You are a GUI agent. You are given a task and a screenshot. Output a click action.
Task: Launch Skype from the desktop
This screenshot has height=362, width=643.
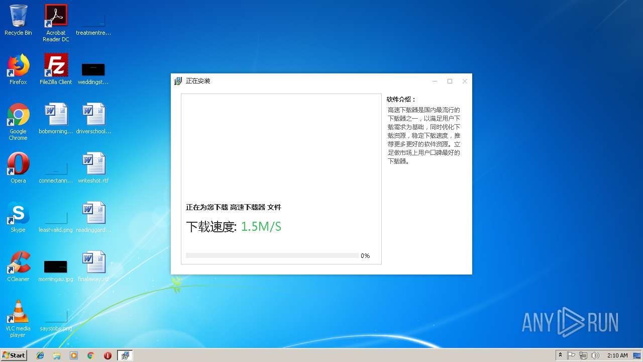click(18, 217)
